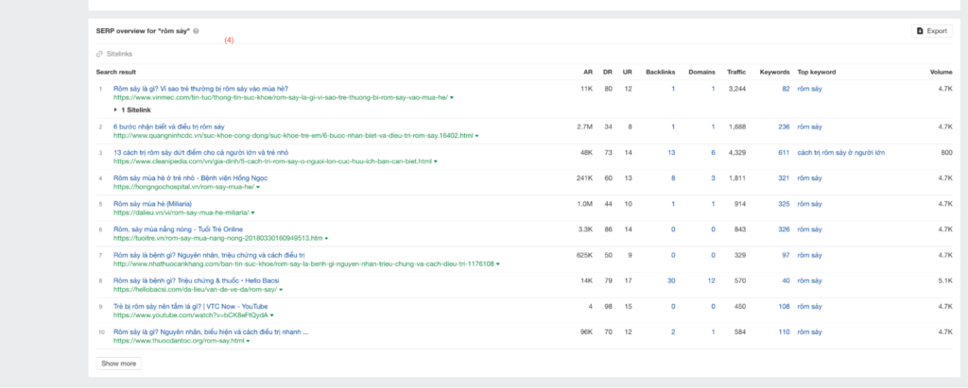Click top keyword 'rôm sảy' in vinmec row

click(810, 88)
